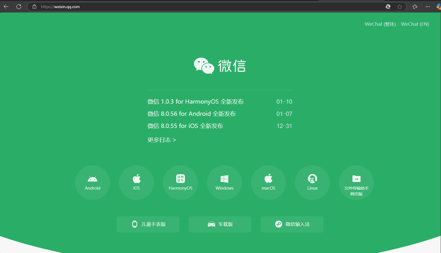Select the Linux penguin download icon

313,183
